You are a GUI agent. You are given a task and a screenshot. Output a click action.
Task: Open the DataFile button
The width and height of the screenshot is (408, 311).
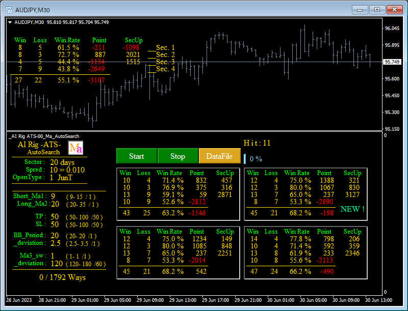point(220,156)
